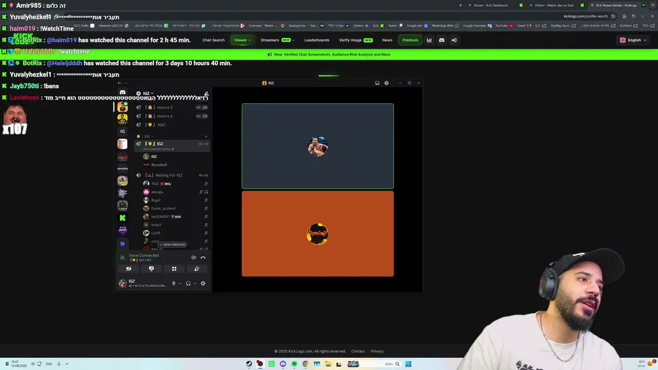Open the 'IG' server in Discord sidebar
The image size is (658, 370).
pyautogui.click(x=122, y=132)
